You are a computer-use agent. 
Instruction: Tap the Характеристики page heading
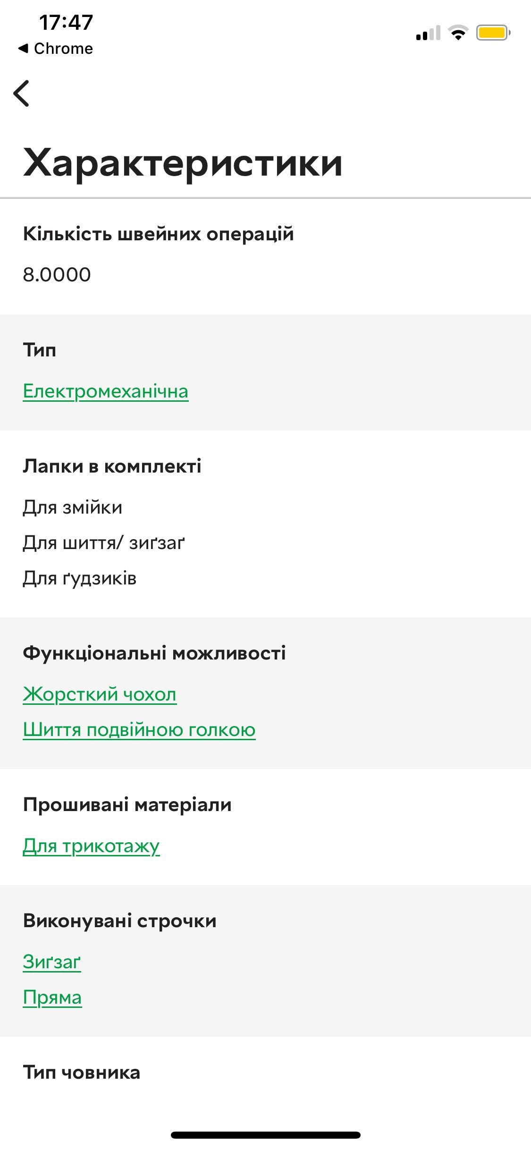click(x=183, y=163)
